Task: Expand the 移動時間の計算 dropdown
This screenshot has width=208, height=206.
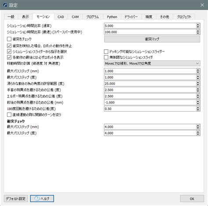Action: pos(152,64)
